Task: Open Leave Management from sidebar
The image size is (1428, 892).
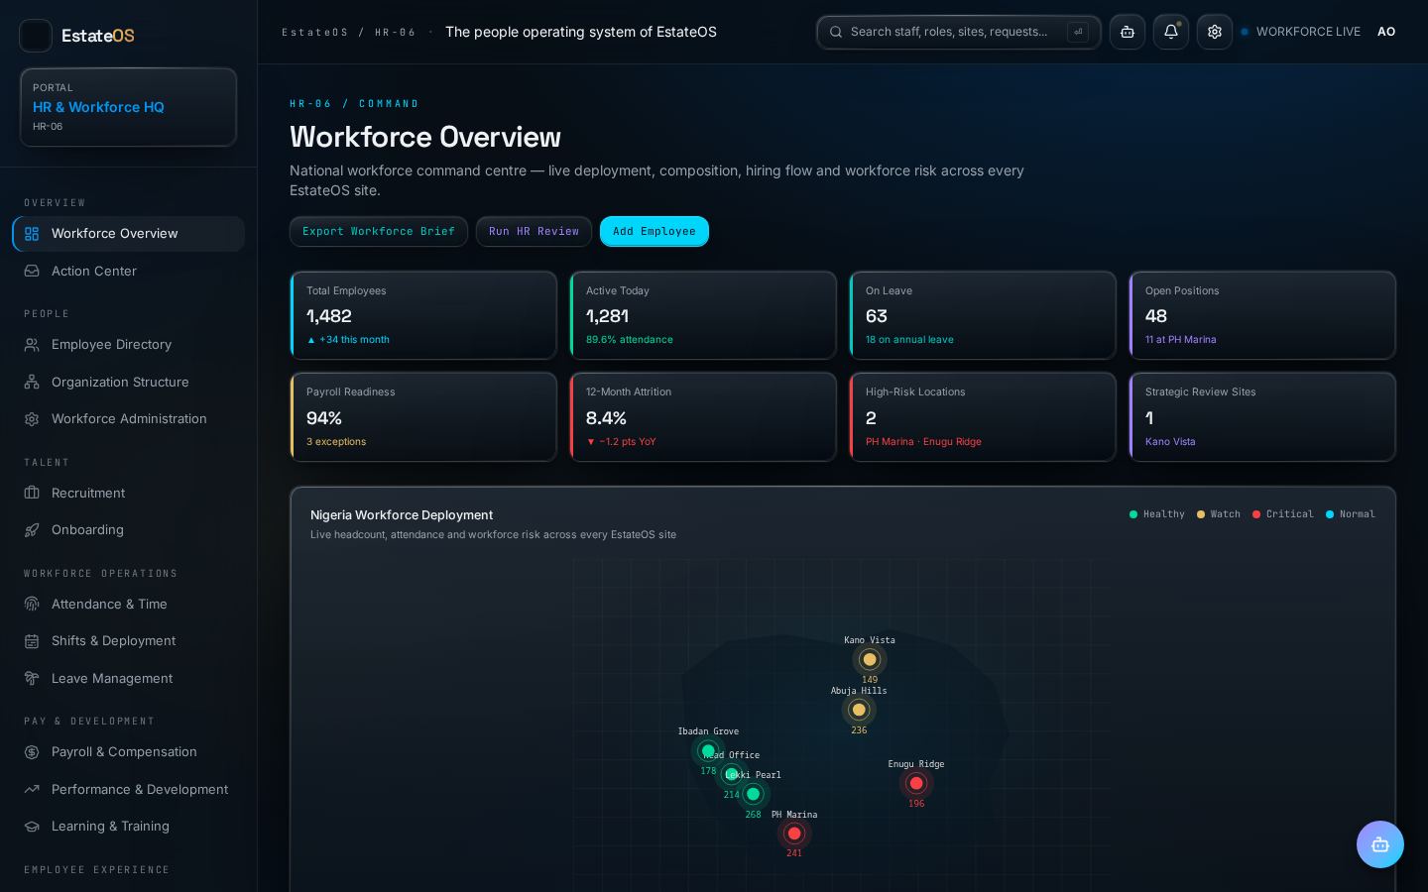Action: (x=128, y=679)
